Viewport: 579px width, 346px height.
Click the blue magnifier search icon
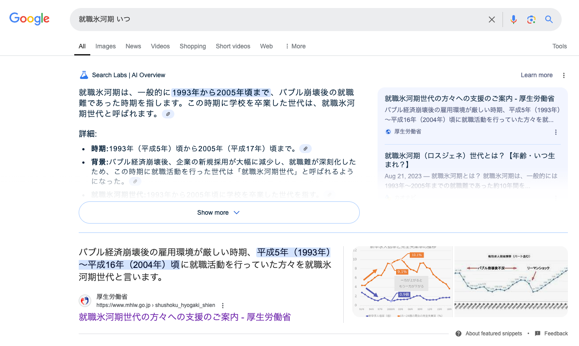(549, 20)
